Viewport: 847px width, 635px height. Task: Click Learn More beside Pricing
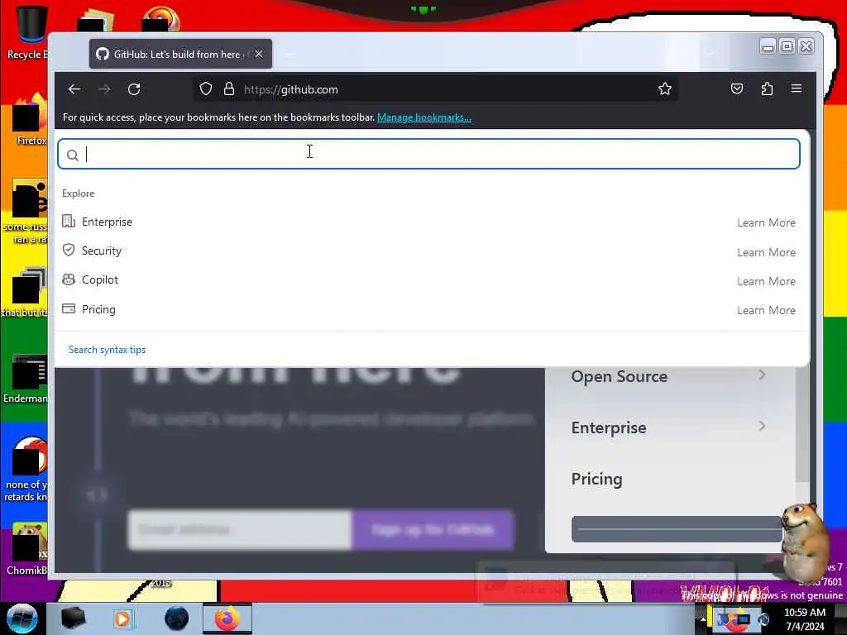click(766, 311)
